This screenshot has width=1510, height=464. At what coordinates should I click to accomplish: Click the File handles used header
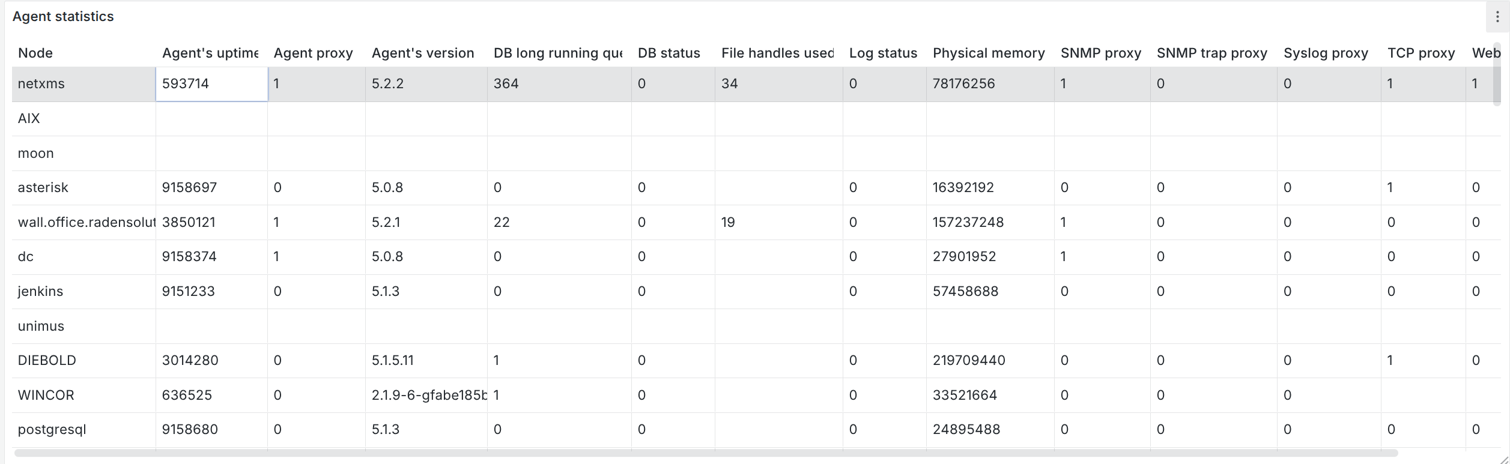pos(777,53)
